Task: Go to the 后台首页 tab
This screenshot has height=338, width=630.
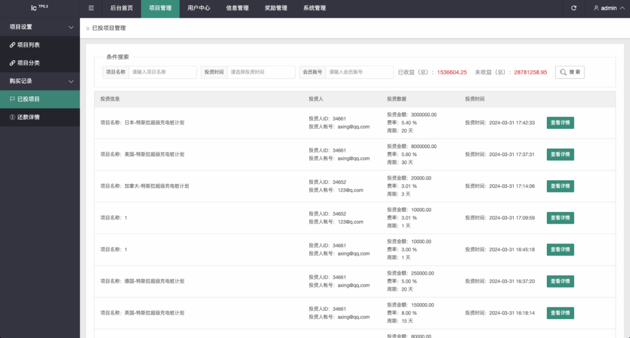Action: coord(121,8)
